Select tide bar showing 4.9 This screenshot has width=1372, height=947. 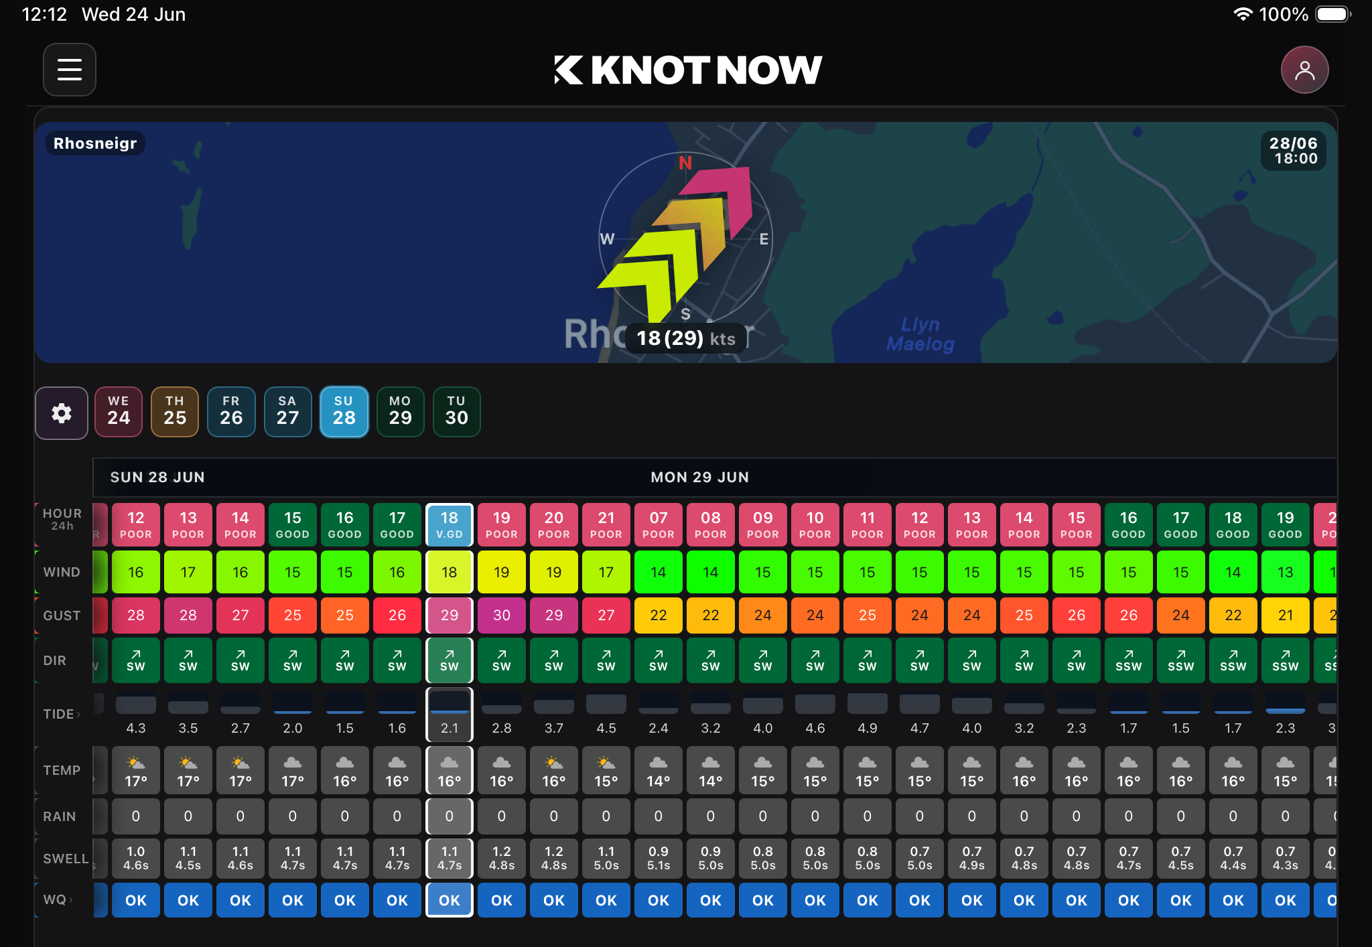click(x=868, y=703)
